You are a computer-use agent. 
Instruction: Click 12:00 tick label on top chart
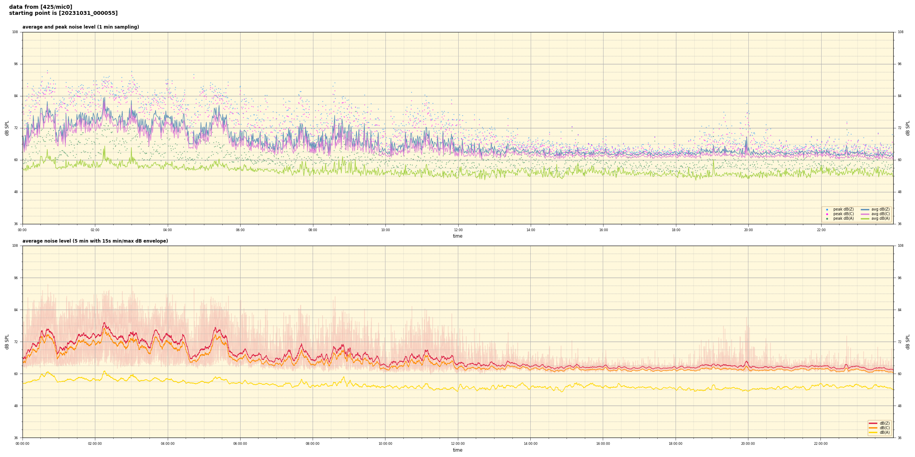coord(458,230)
